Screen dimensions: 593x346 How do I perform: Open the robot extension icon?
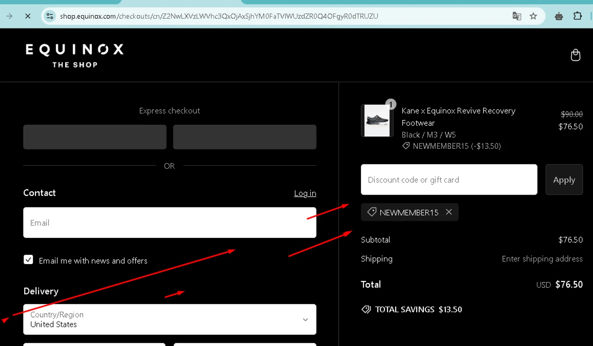pyautogui.click(x=559, y=16)
